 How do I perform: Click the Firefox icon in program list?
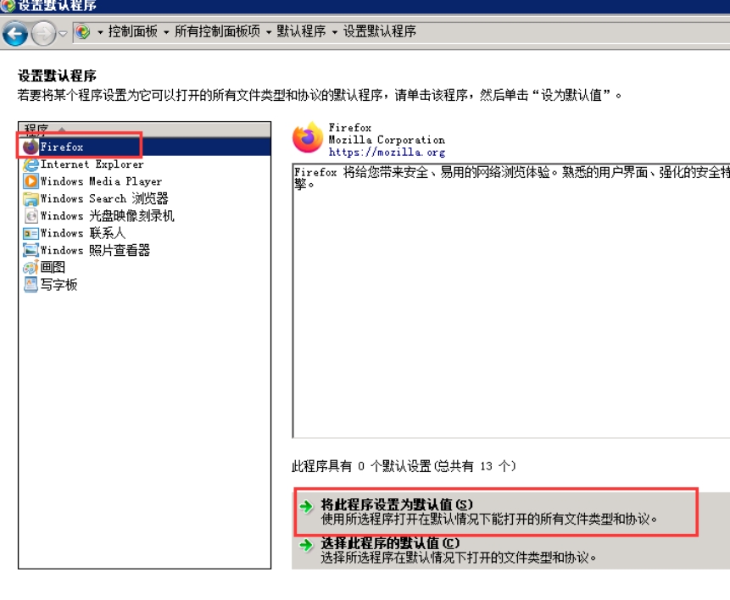click(31, 147)
